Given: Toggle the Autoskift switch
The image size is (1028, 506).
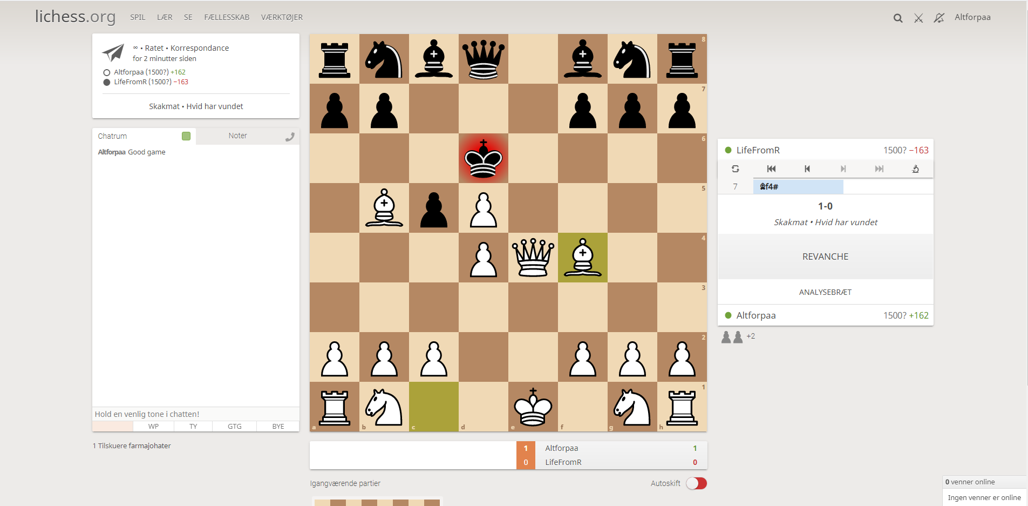Looking at the screenshot, I should click(696, 483).
